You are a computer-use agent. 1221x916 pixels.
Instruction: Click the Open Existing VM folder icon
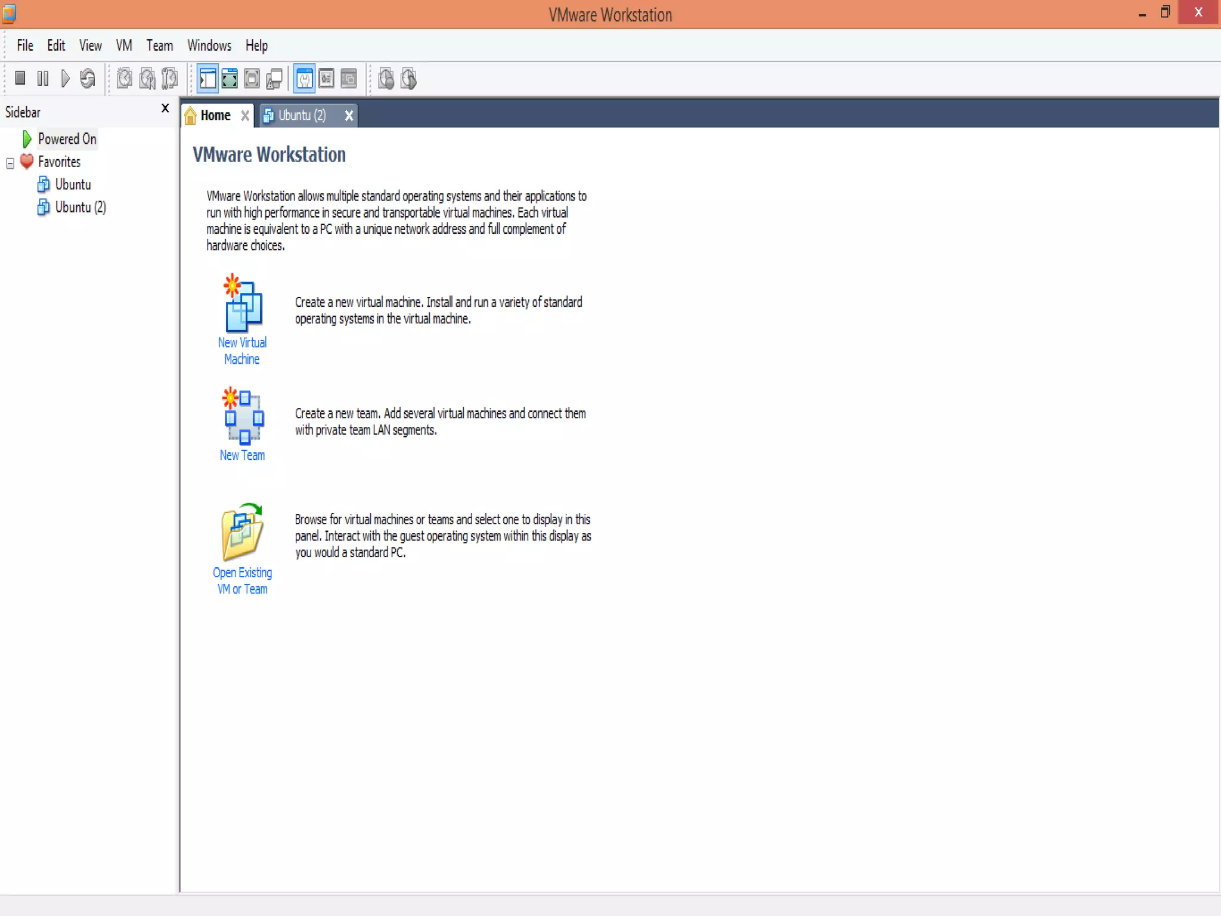(242, 531)
